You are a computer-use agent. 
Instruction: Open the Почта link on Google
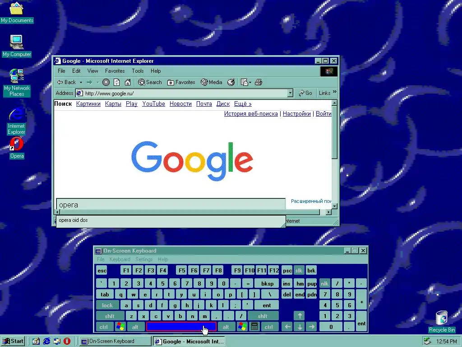(204, 104)
